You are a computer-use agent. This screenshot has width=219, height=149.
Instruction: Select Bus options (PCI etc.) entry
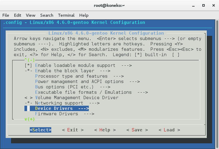coord(64,87)
